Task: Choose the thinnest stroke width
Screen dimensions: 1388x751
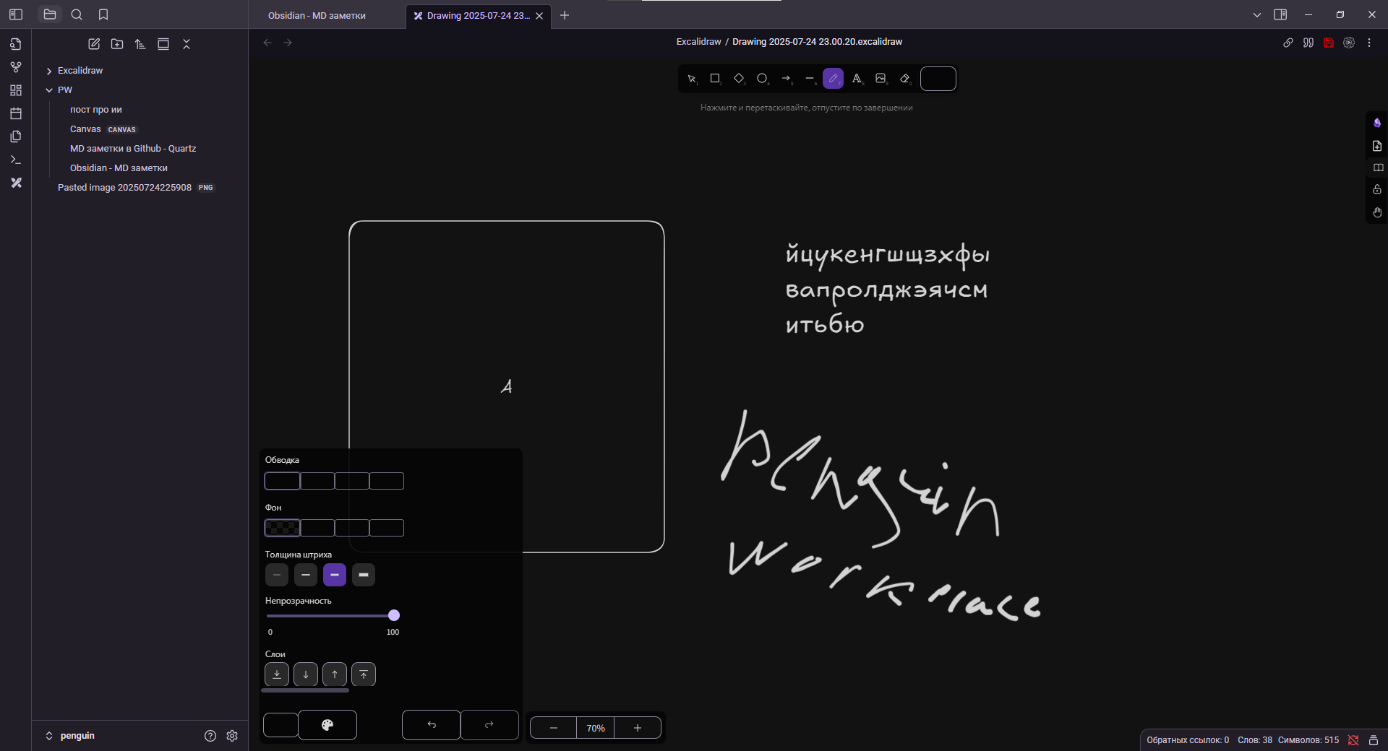Action: point(277,575)
